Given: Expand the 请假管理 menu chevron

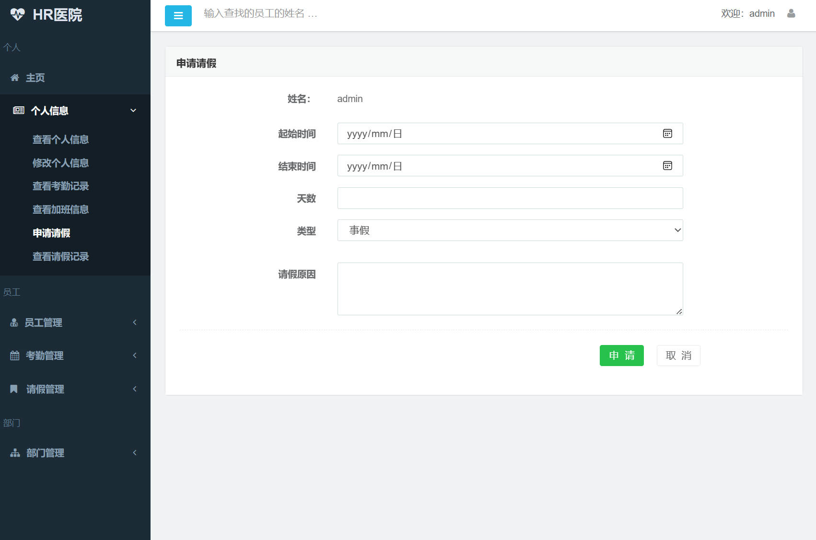Looking at the screenshot, I should coord(135,389).
